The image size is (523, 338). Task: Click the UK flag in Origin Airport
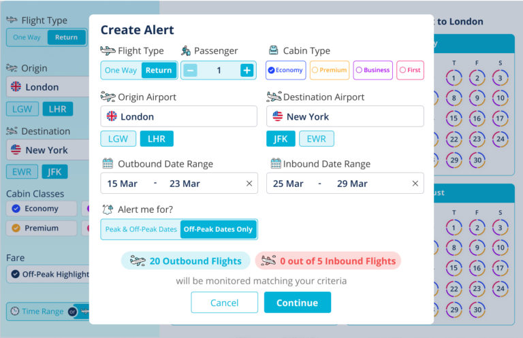point(112,116)
